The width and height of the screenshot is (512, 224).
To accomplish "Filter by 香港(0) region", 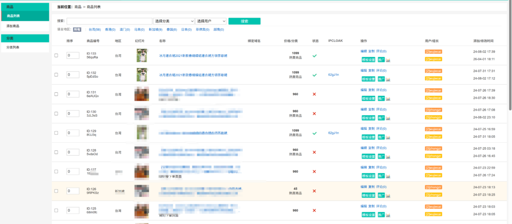I will coord(110,29).
